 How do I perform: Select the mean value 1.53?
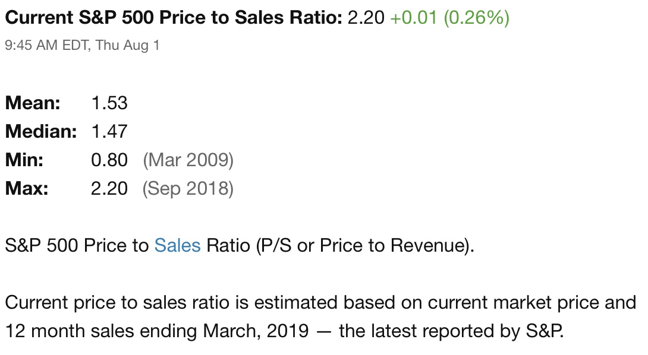109,103
